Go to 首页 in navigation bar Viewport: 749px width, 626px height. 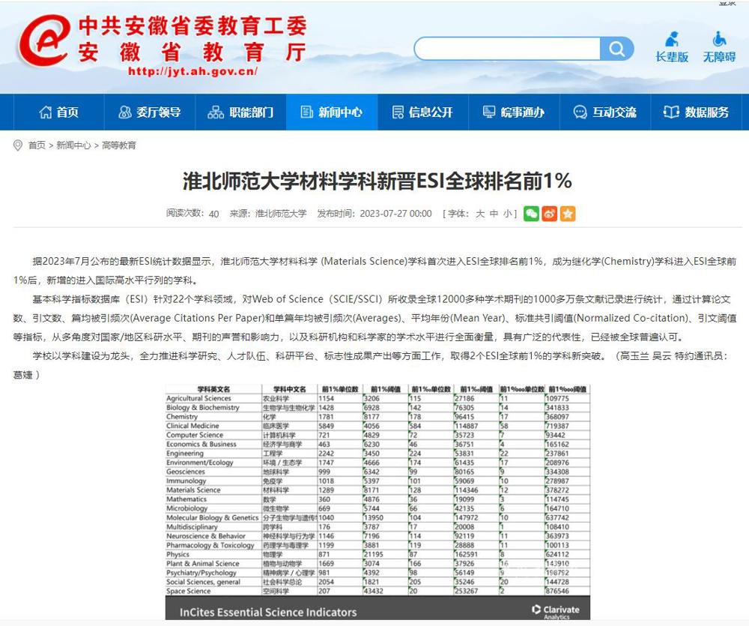coord(58,112)
